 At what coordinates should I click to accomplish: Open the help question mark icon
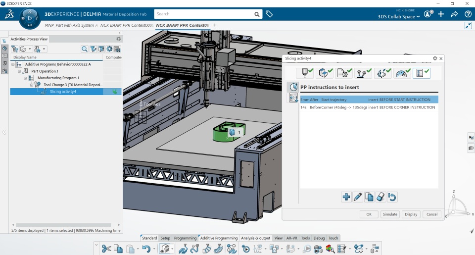[x=468, y=14]
